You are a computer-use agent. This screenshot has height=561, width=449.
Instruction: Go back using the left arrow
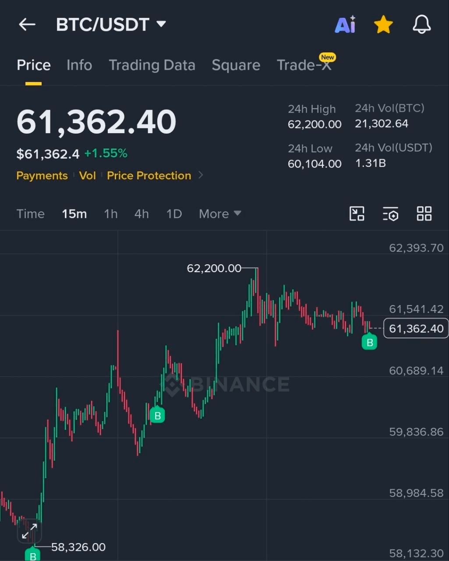coord(27,25)
